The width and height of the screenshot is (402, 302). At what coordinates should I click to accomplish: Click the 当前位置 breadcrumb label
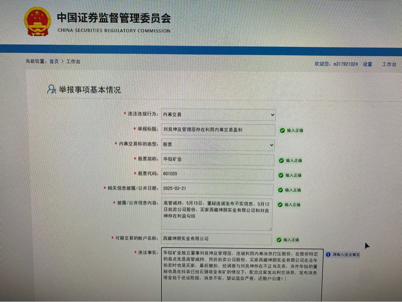coord(35,61)
